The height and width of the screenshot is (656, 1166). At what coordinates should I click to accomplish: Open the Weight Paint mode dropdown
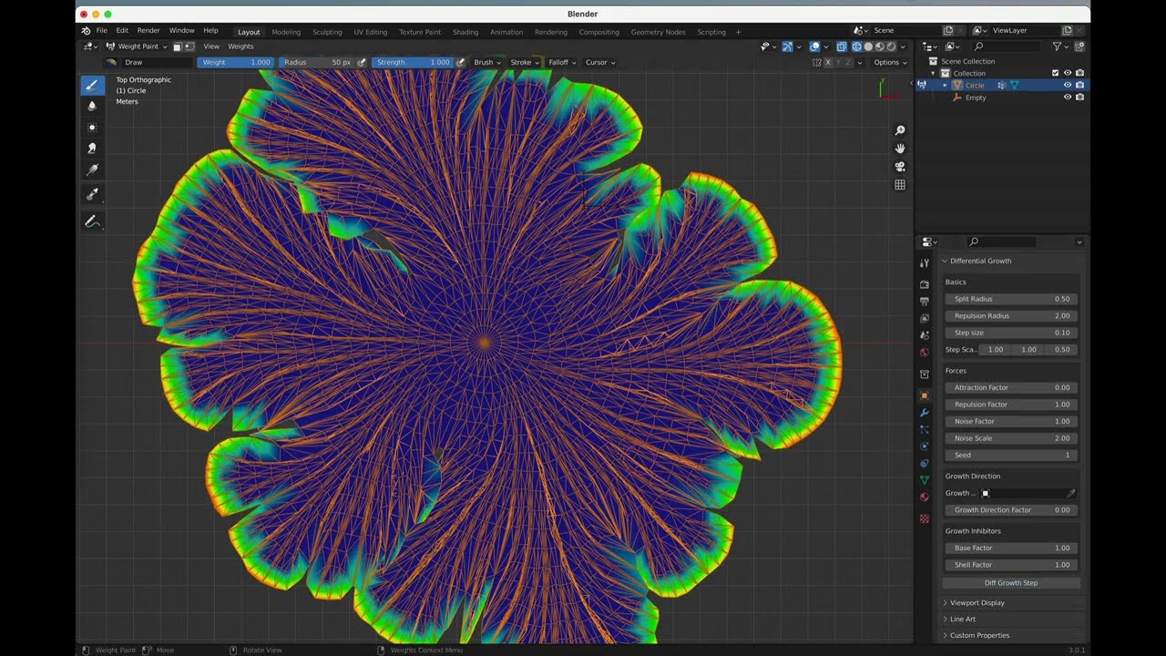point(138,46)
